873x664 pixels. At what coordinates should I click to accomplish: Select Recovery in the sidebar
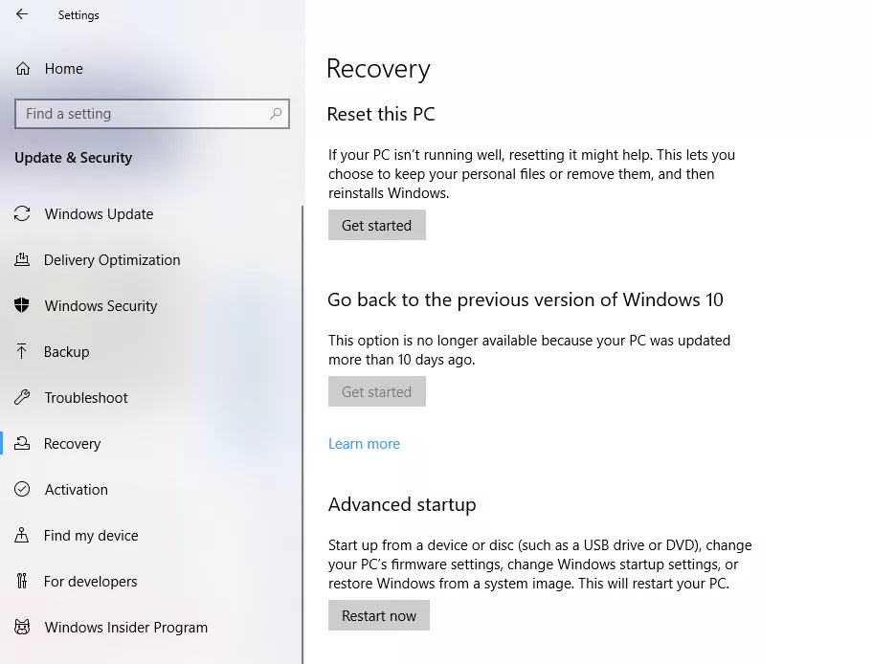pyautogui.click(x=72, y=444)
